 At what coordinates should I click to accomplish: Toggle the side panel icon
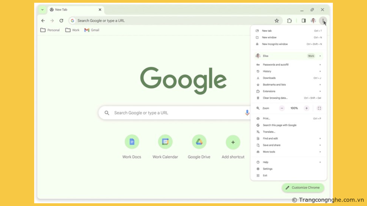click(303, 21)
